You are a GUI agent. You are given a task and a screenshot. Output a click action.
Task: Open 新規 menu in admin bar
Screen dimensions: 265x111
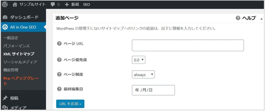pos(75,5)
